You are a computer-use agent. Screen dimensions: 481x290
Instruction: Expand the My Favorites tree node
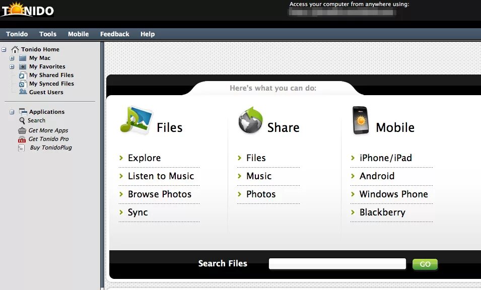pyautogui.click(x=12, y=66)
